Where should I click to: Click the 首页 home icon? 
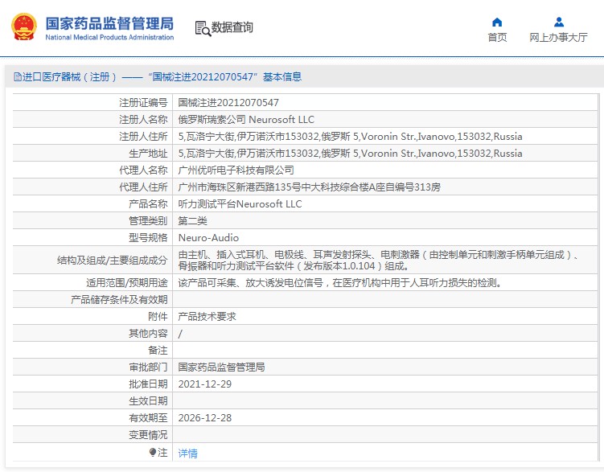[x=497, y=23]
